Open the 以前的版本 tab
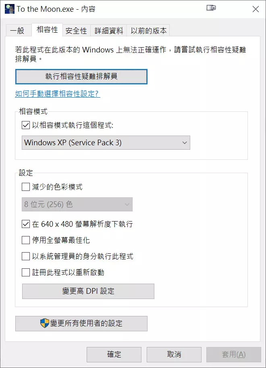This screenshot has height=368, width=266. [x=148, y=30]
